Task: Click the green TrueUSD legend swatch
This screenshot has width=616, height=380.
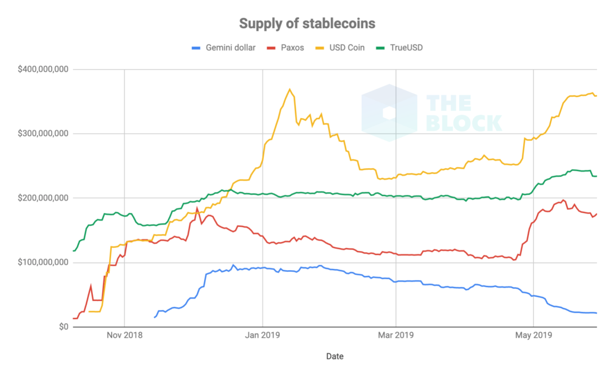Action: click(380, 48)
